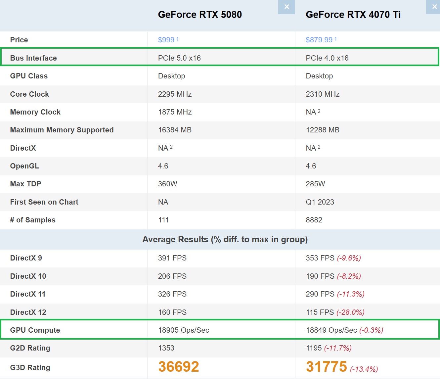Click the # of Samples label
This screenshot has height=379, width=440.
[x=33, y=220]
